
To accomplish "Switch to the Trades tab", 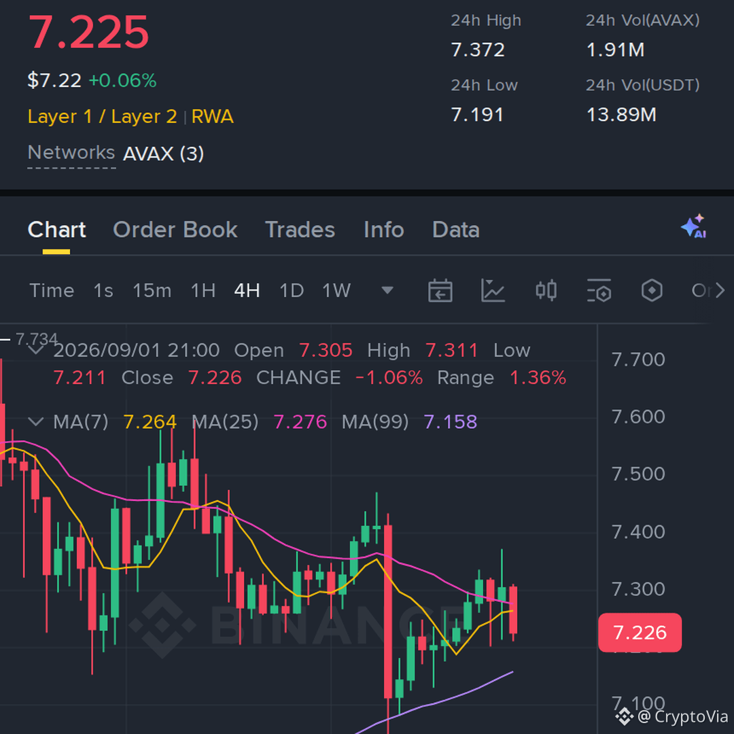I will [300, 230].
